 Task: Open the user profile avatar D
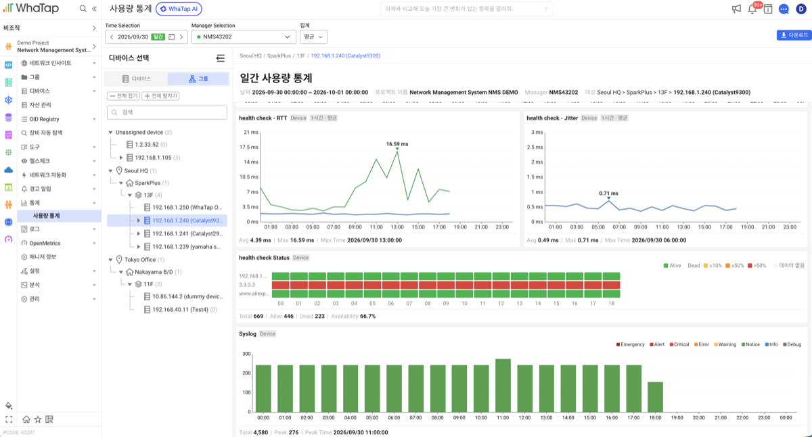(x=801, y=9)
